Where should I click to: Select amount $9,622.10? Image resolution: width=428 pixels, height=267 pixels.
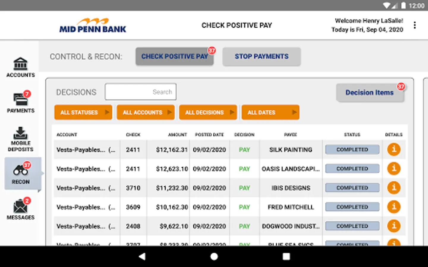point(174,226)
